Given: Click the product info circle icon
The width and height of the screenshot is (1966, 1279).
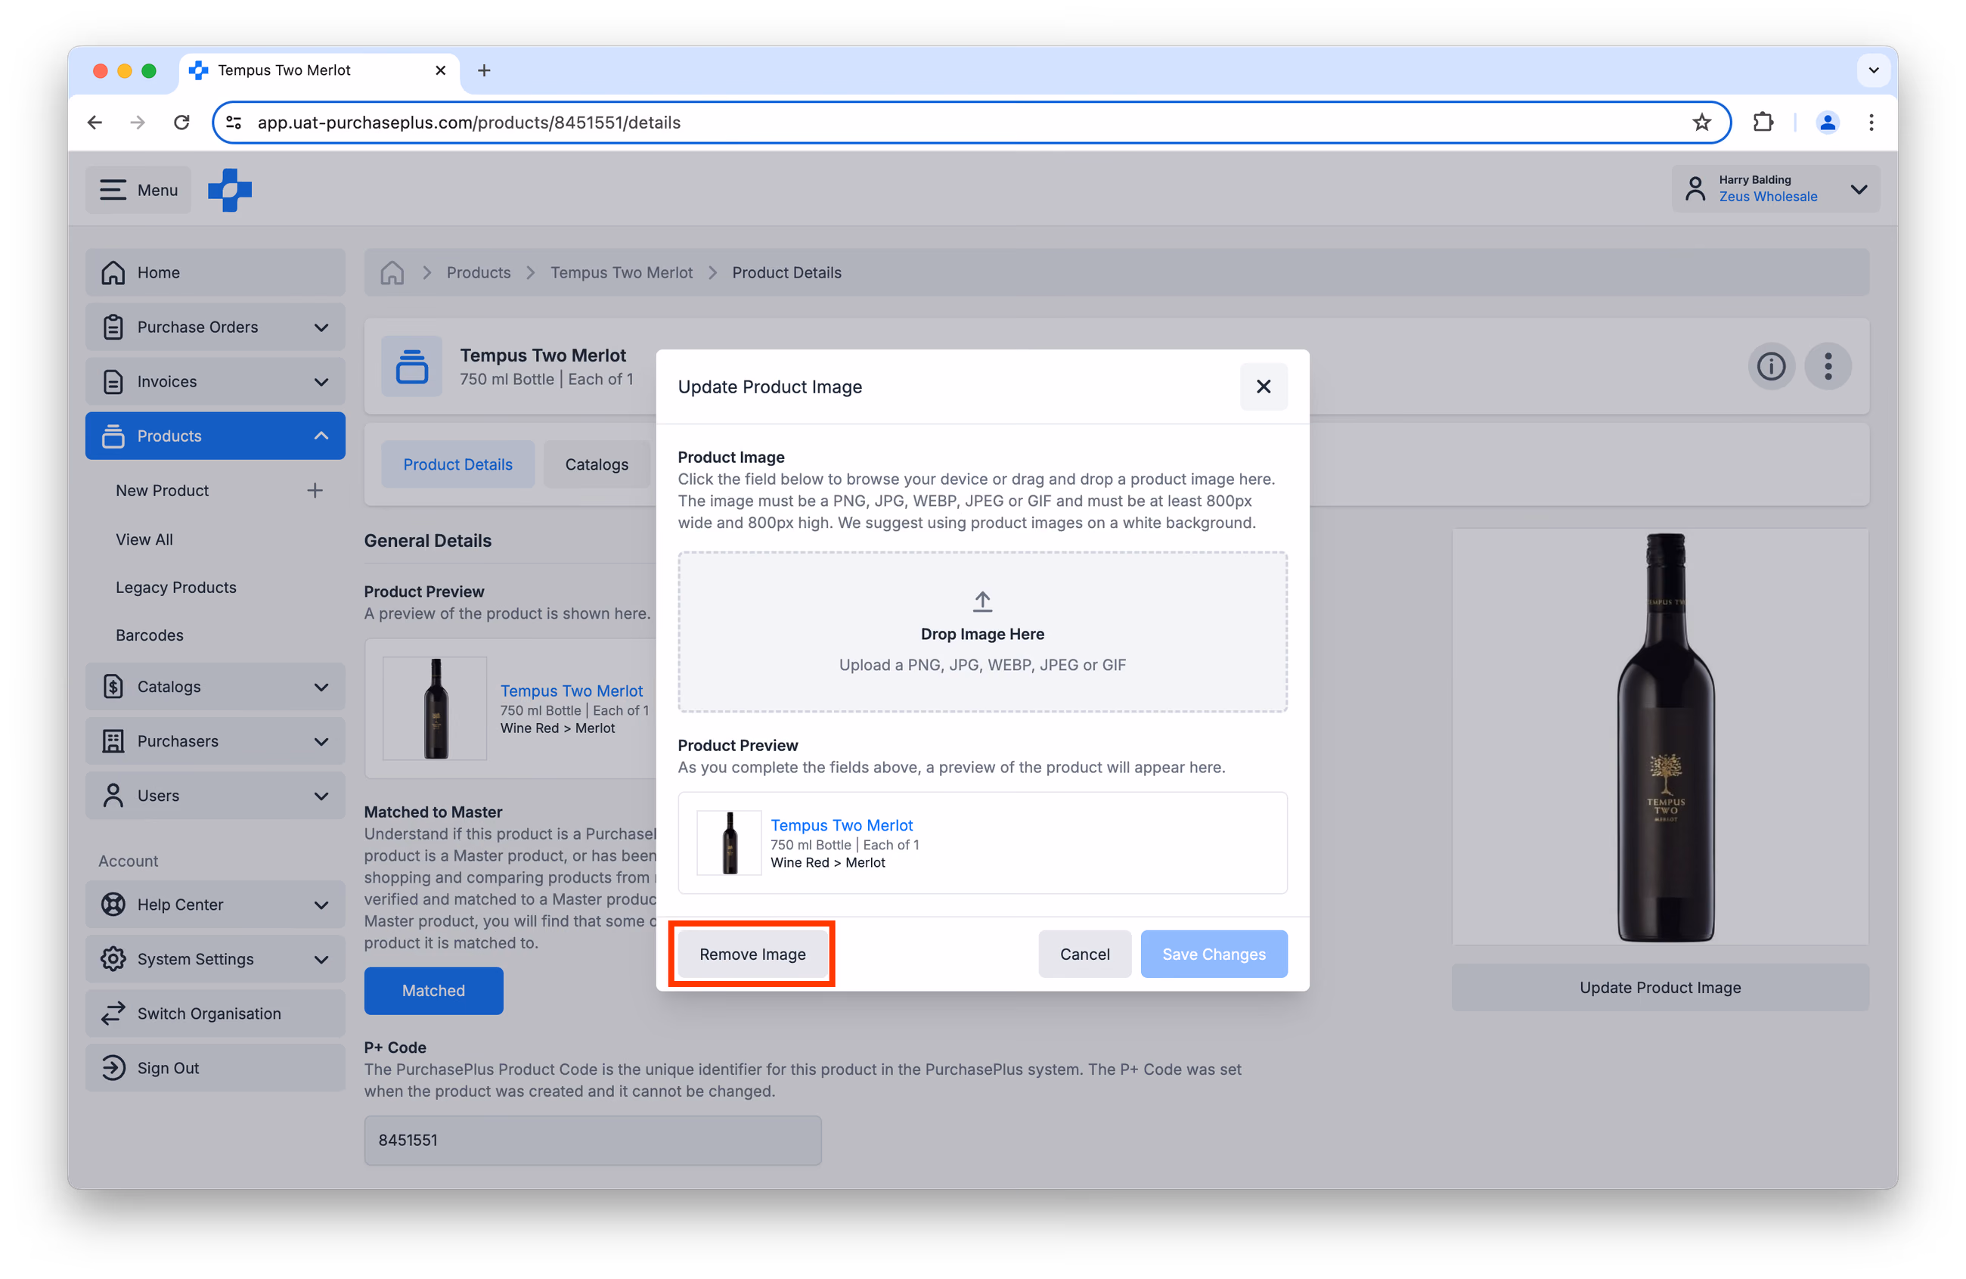Looking at the screenshot, I should 1771,366.
